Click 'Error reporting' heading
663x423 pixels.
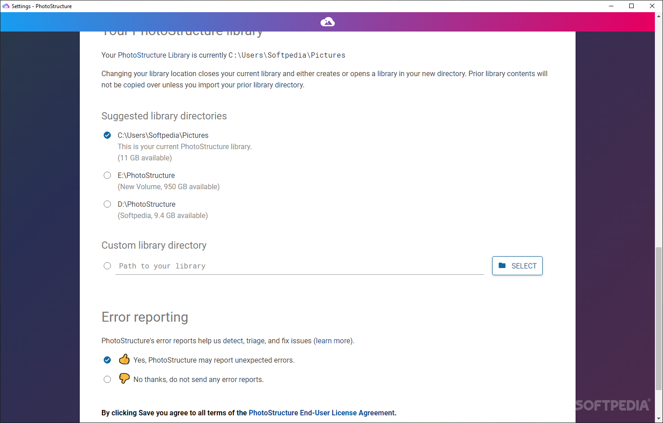(x=145, y=317)
